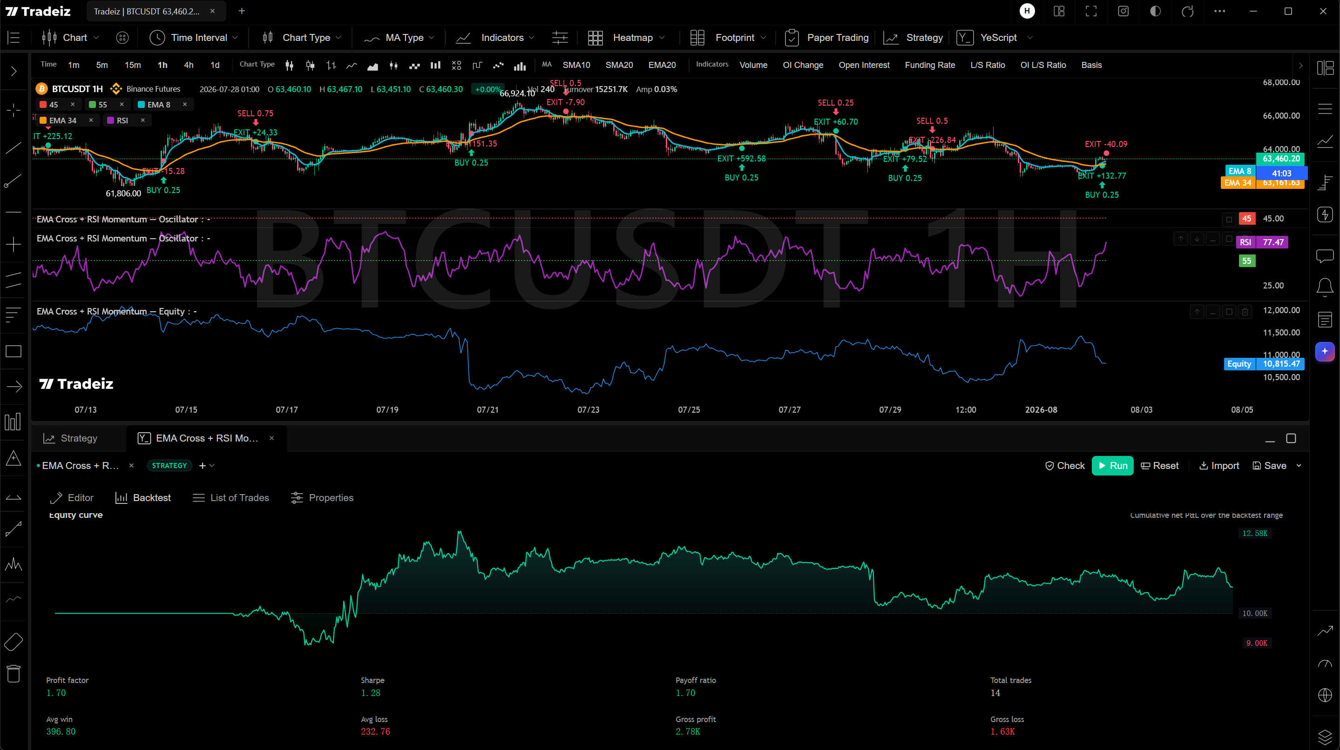Run the strategy backtest
This screenshot has width=1340, height=750.
coord(1112,466)
